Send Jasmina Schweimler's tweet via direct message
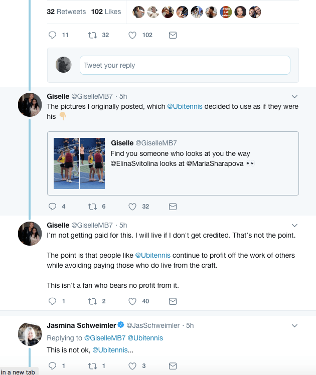This screenshot has height=375, width=316. [x=173, y=366]
